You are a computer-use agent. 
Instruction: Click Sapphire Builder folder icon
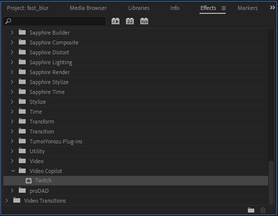click(22, 32)
